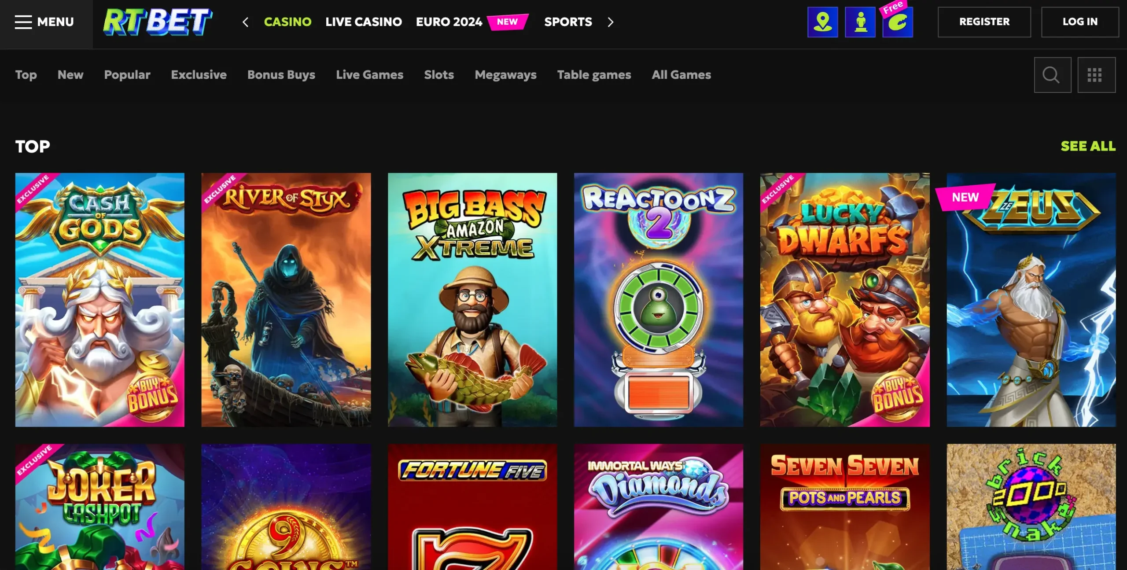Click the right arrow in top navigation
The height and width of the screenshot is (570, 1127).
[x=610, y=22]
